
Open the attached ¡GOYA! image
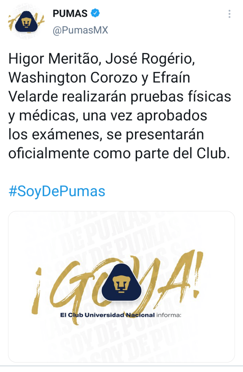coord(122,287)
